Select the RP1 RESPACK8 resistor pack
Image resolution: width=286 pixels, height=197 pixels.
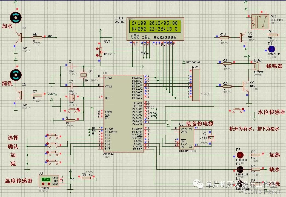point(196,85)
